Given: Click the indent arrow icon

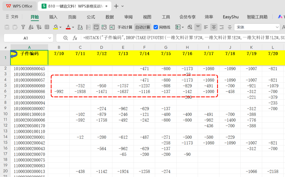Looking at the screenshot, I should pyautogui.click(x=112, y=27).
